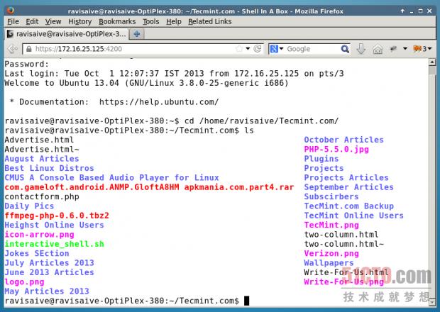This screenshot has width=440, height=312.
Task: Open the File menu
Action: (x=13, y=21)
